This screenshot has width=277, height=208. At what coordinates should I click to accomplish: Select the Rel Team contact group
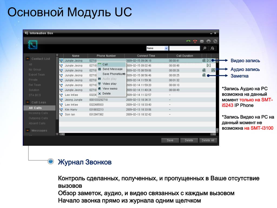point(35,85)
